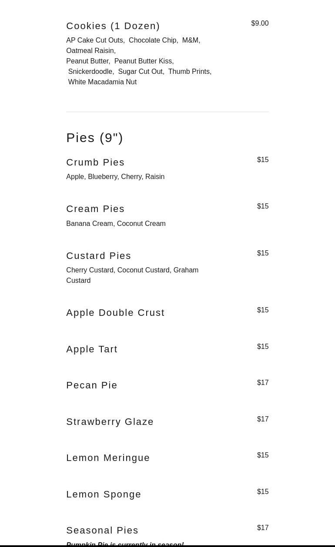Image resolution: width=335 pixels, height=547 pixels.
Task: Open the Custard Pies menu item
Action: point(98,256)
